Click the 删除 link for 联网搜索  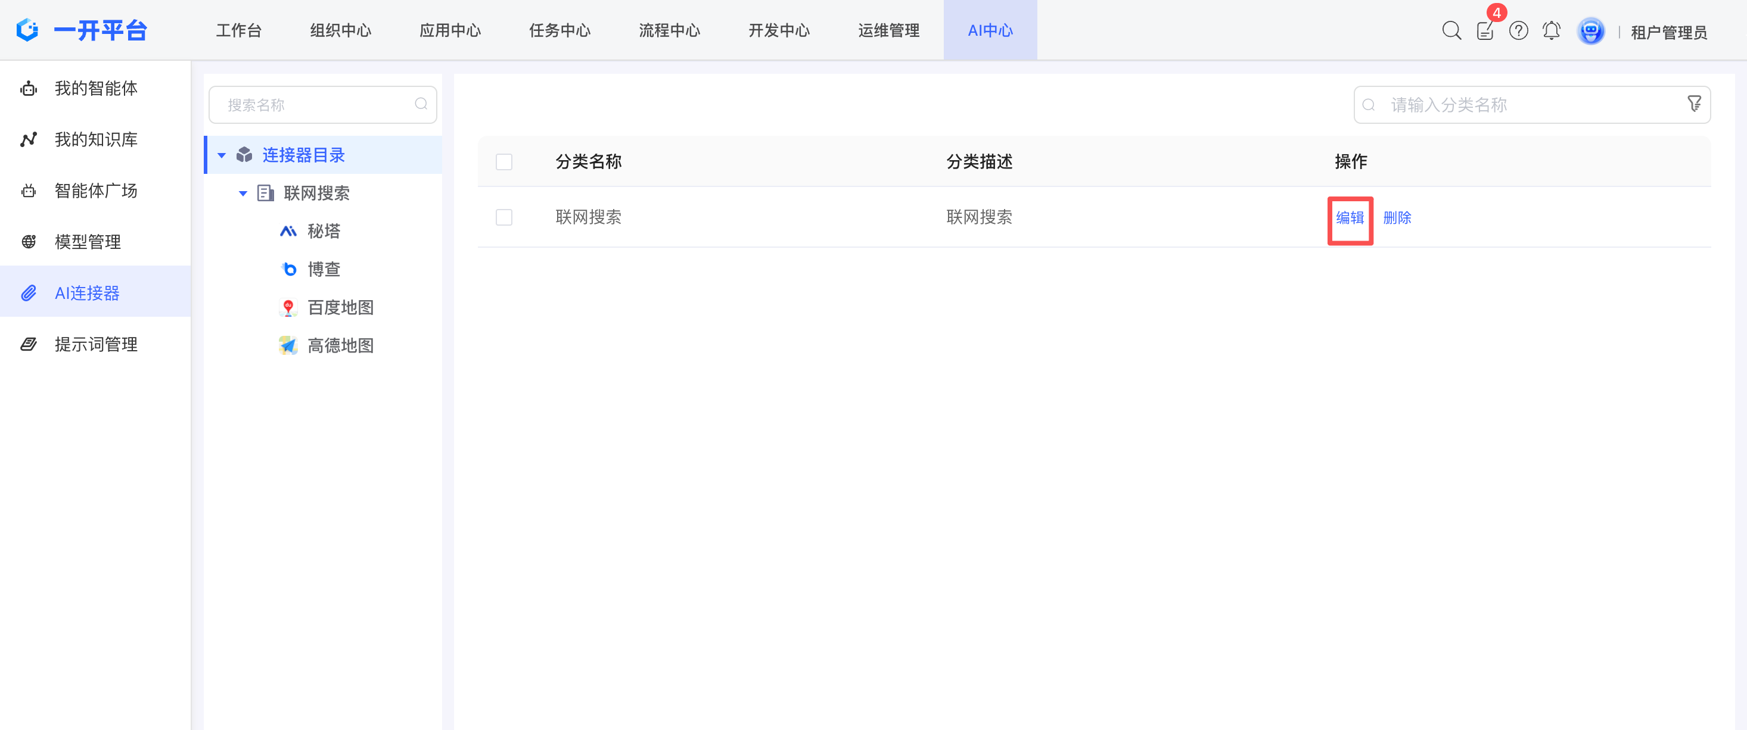(x=1397, y=217)
